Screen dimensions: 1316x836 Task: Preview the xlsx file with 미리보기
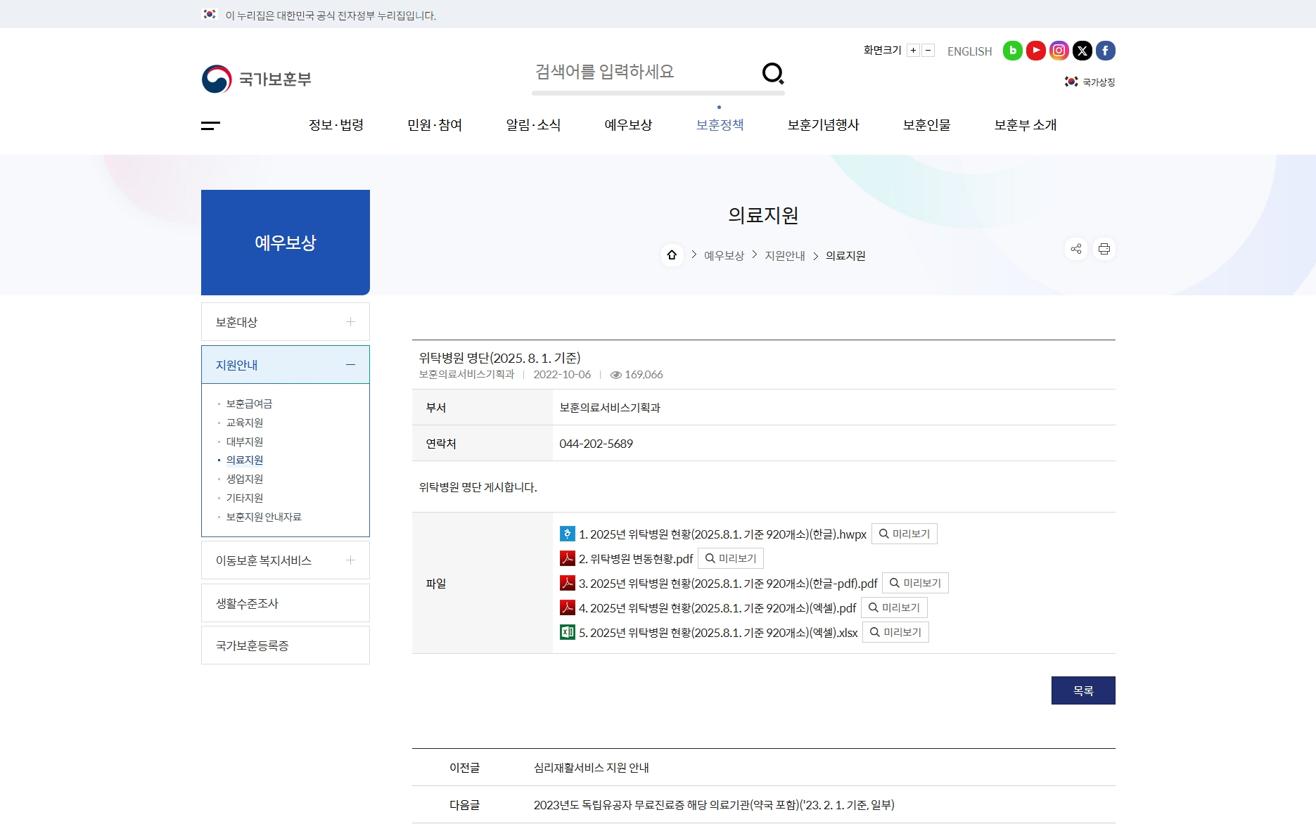coord(895,632)
